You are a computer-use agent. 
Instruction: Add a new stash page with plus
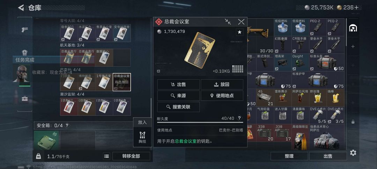(353, 47)
